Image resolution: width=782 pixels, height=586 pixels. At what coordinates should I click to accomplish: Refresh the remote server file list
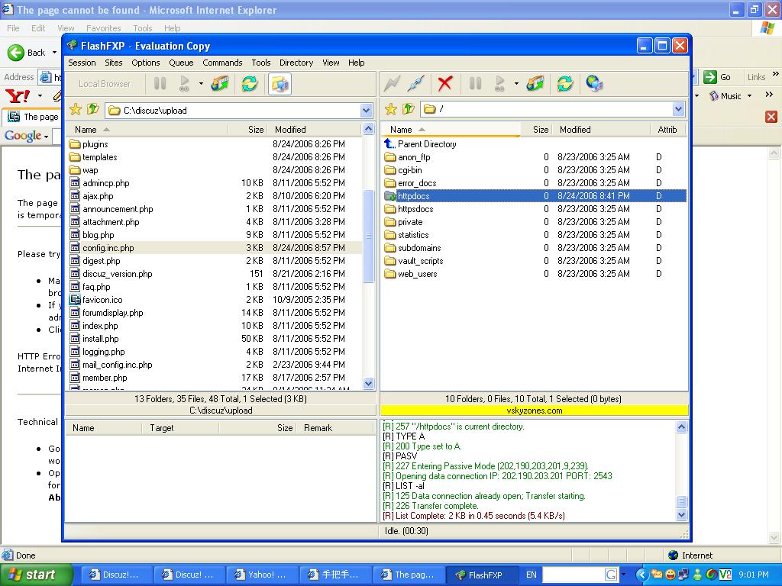click(x=564, y=84)
